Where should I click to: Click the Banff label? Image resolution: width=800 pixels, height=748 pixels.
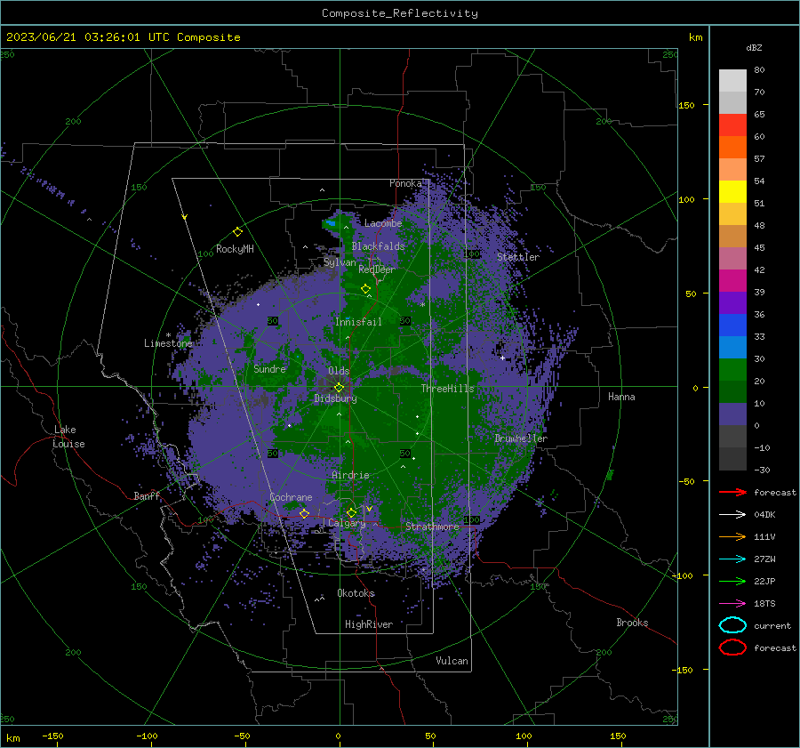[147, 495]
